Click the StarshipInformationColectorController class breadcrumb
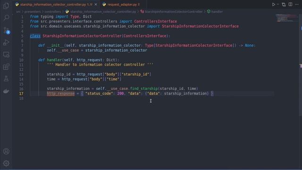This screenshot has height=170, width=302. click(x=173, y=11)
